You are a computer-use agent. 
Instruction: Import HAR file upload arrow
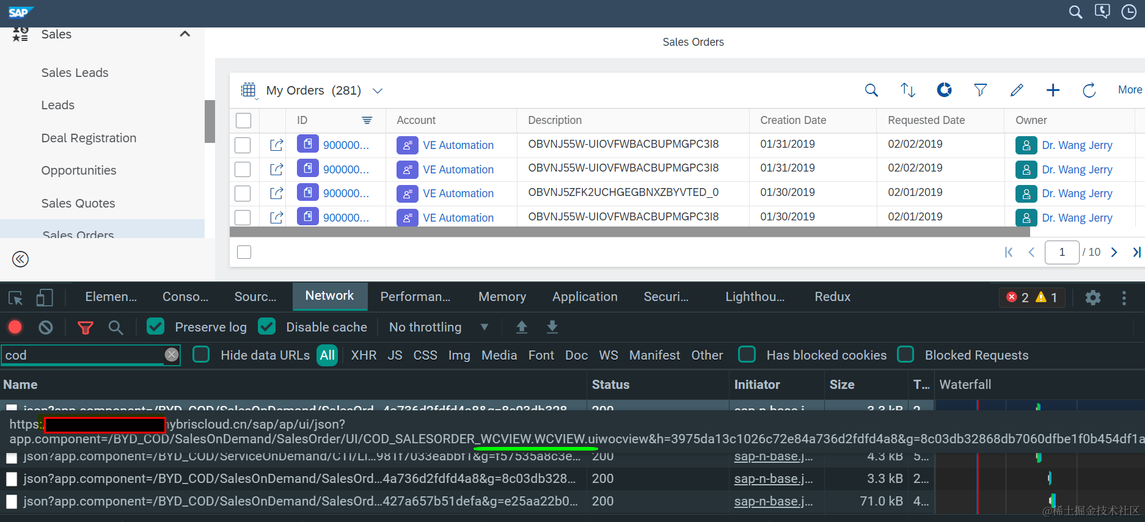pos(522,327)
